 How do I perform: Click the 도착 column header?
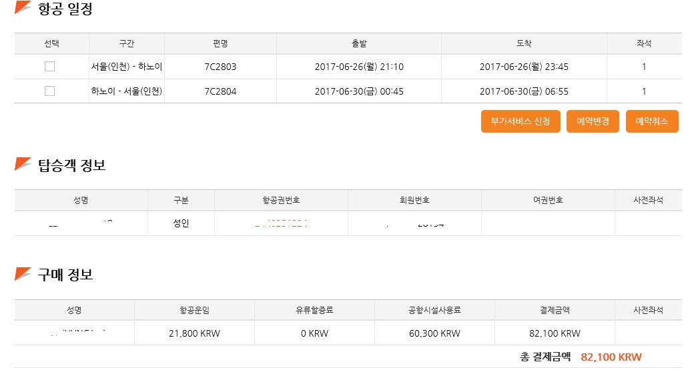tap(524, 43)
